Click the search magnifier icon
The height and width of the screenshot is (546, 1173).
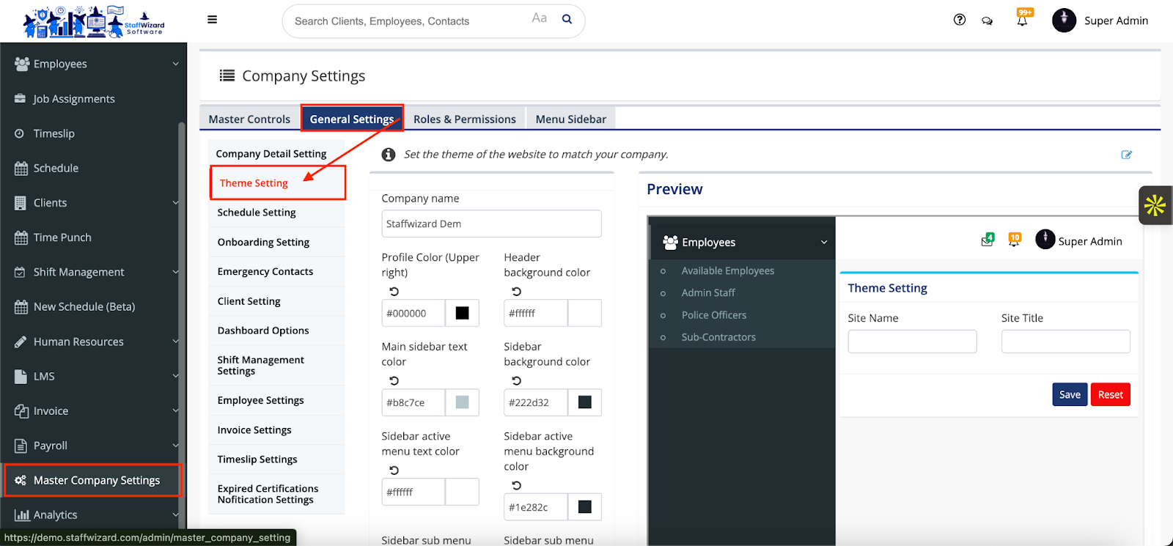pos(567,19)
